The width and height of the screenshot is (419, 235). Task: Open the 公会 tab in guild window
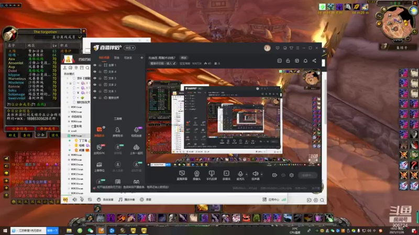click(41, 135)
